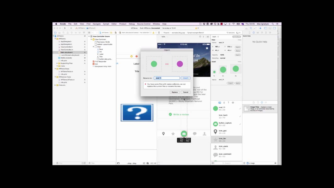Click Import button next to Rename field

click(x=186, y=78)
